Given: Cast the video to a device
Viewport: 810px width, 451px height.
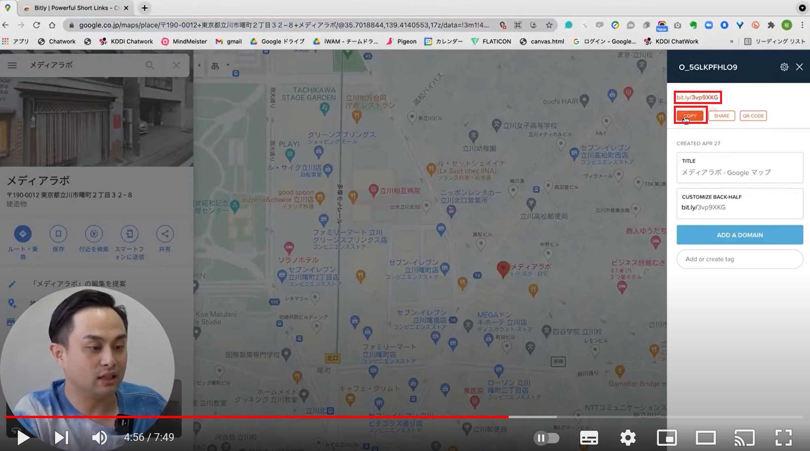Looking at the screenshot, I should tap(744, 438).
